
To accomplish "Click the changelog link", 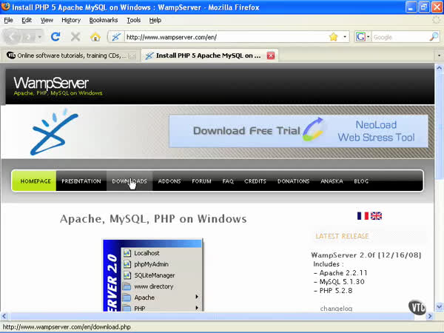I will [336, 308].
